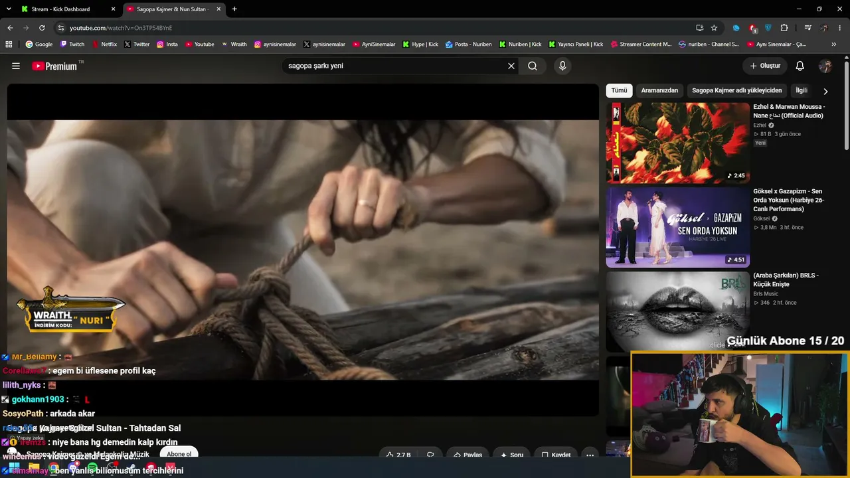Viewport: 850px width, 478px height.
Task: Open the Hype | Kick bookmark
Action: 420,44
